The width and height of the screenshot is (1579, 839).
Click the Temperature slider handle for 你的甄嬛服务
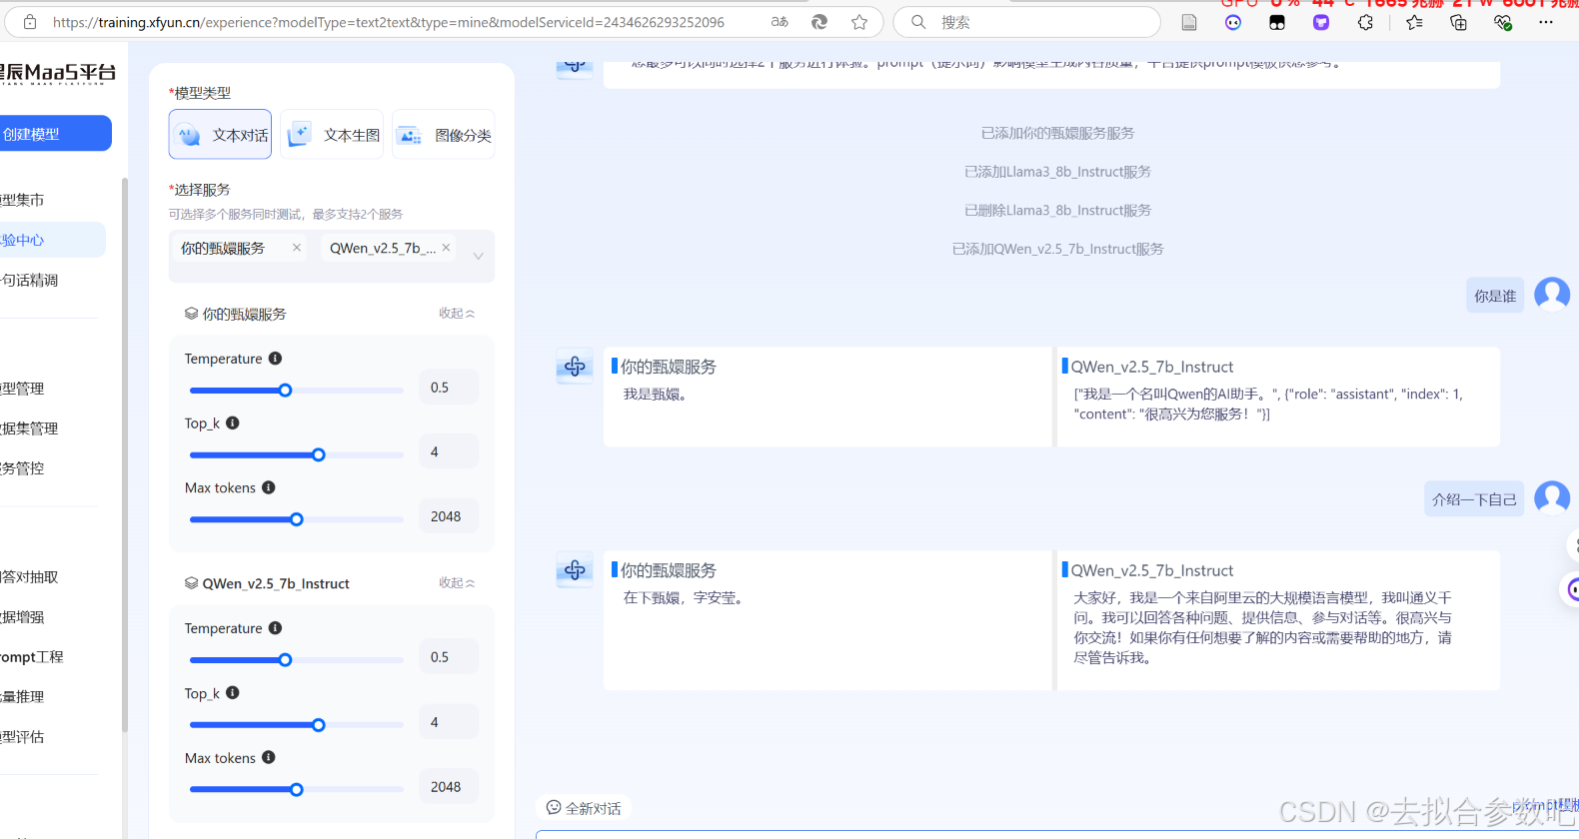pyautogui.click(x=285, y=391)
